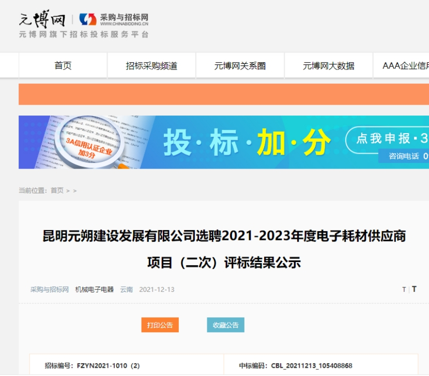Select 元博网大数据 navigation item
429x376 pixels.
[x=329, y=66]
